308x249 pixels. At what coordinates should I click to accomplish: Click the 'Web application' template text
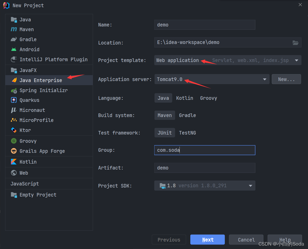tap(177, 60)
